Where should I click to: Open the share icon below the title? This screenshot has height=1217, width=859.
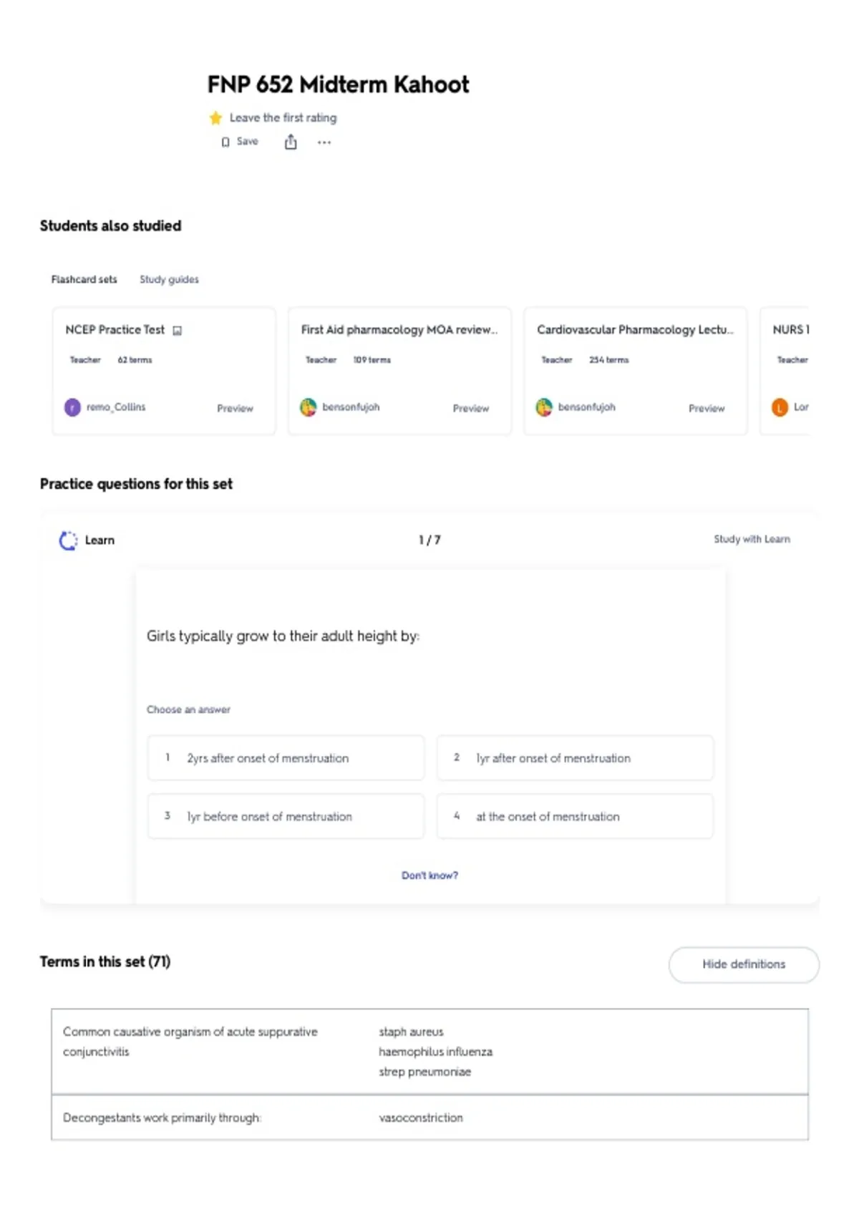click(291, 142)
